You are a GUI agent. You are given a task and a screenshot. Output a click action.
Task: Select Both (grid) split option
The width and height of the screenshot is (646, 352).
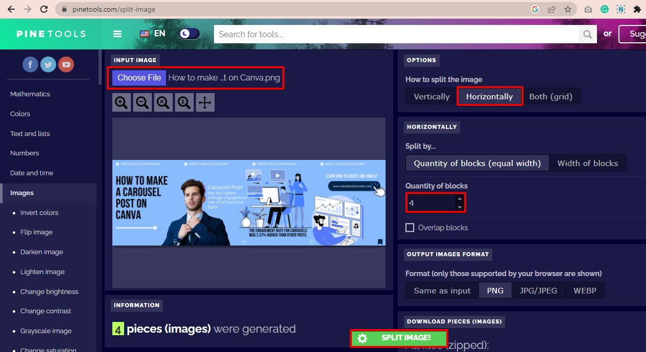551,96
